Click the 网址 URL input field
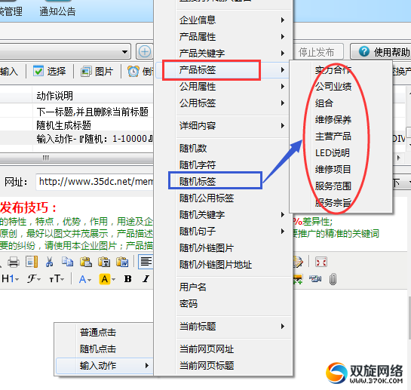 coord(94,182)
